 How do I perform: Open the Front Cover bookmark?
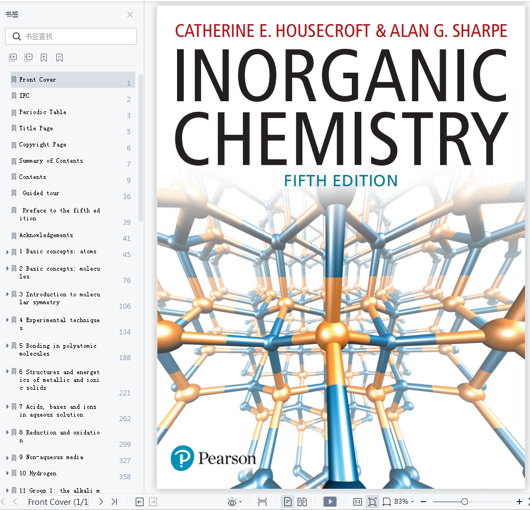73,80
